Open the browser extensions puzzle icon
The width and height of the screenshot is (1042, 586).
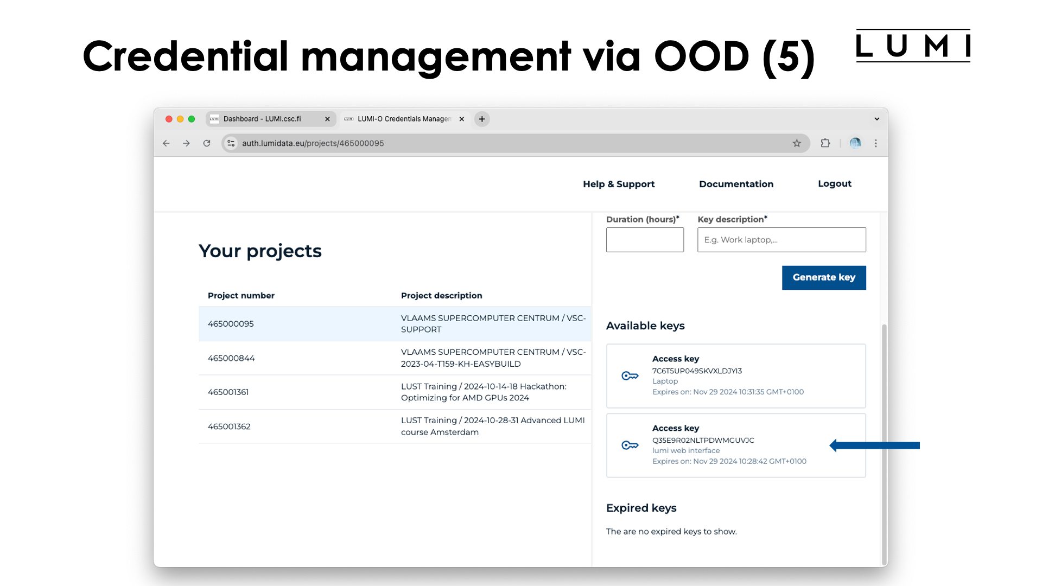(x=825, y=143)
